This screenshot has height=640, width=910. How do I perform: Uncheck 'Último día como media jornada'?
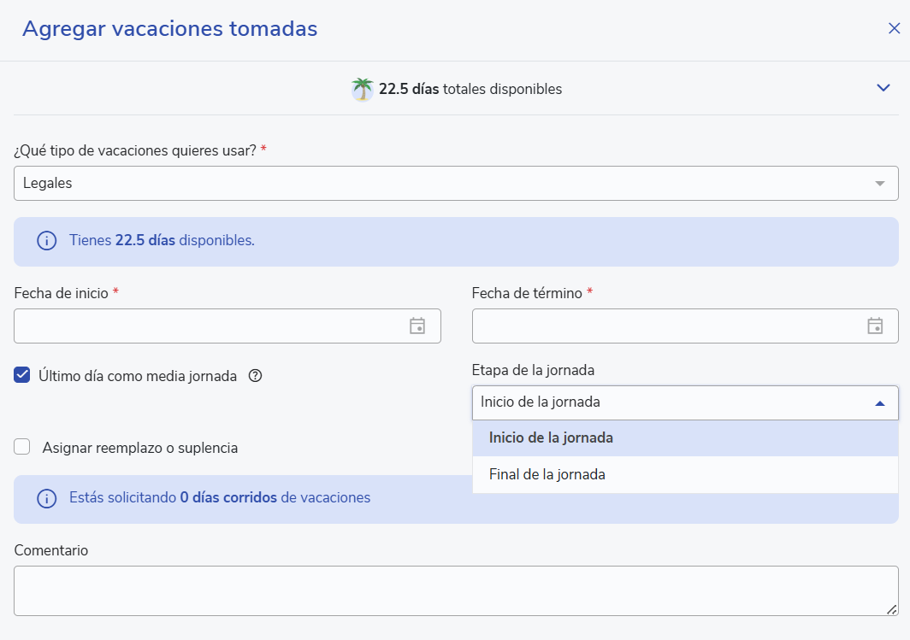[22, 374]
